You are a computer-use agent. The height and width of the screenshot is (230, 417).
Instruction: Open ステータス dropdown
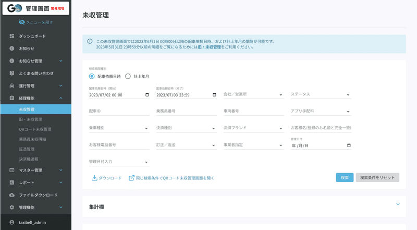pyautogui.click(x=321, y=94)
